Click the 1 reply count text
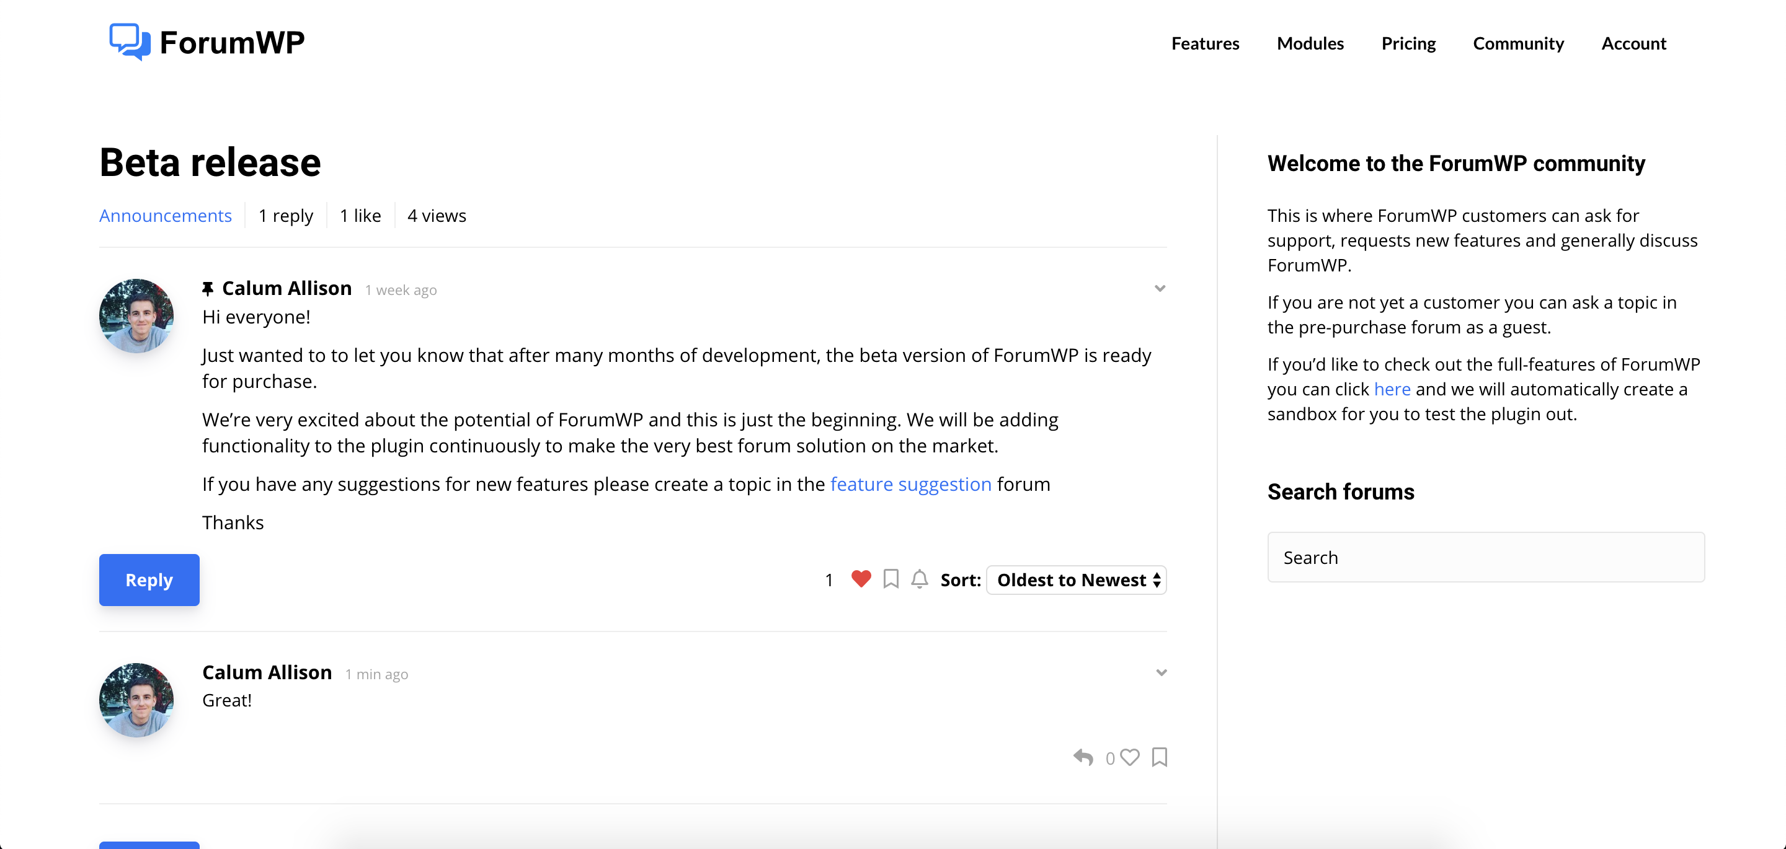Viewport: 1786px width, 849px height. 286,216
